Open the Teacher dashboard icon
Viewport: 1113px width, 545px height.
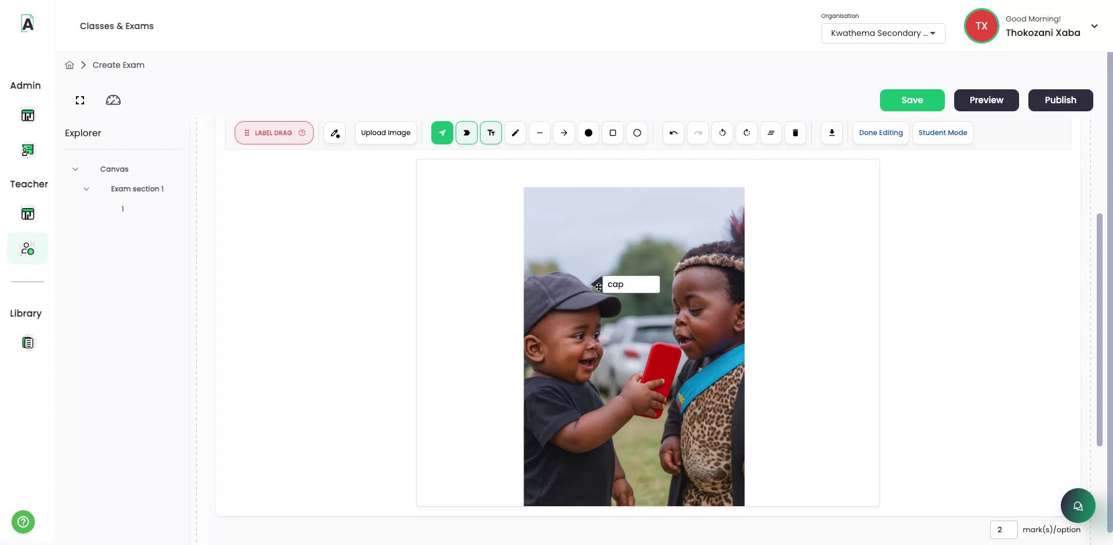click(x=27, y=213)
